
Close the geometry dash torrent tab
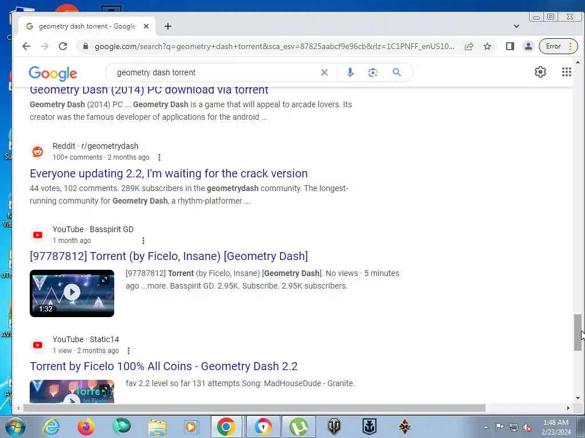[146, 26]
